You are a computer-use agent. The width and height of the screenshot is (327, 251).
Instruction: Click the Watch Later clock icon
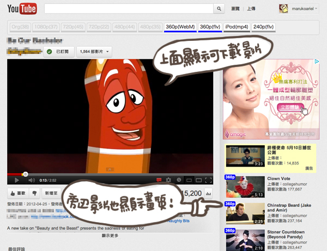point(179,180)
